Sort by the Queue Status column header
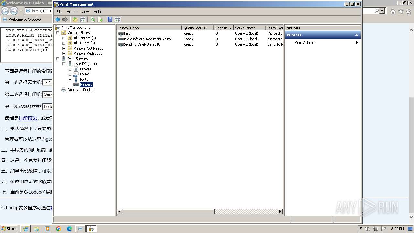Screen dimensions: 414x233 [198, 28]
